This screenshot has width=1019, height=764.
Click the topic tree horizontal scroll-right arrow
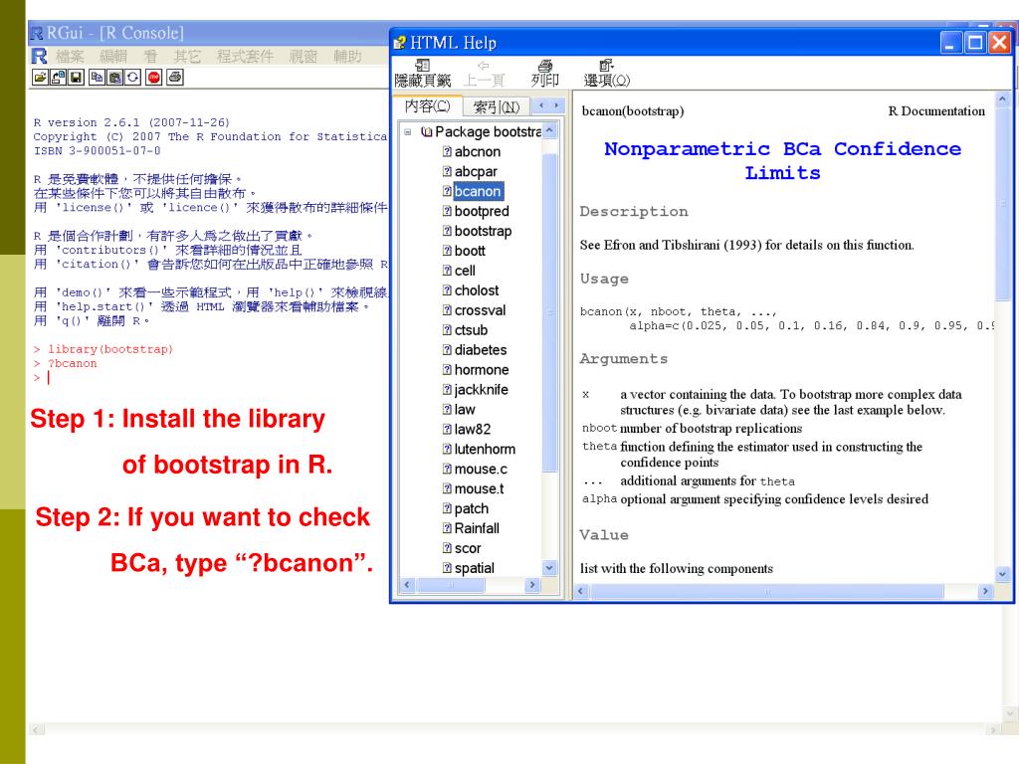[533, 585]
